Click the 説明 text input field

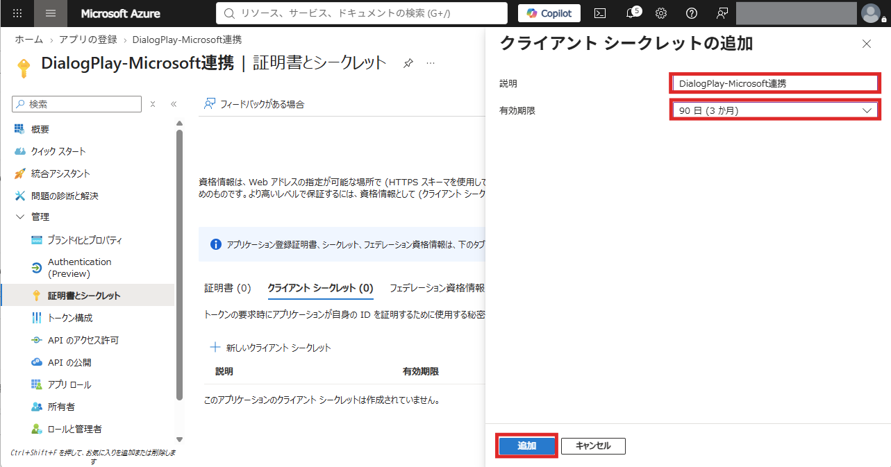click(x=775, y=83)
